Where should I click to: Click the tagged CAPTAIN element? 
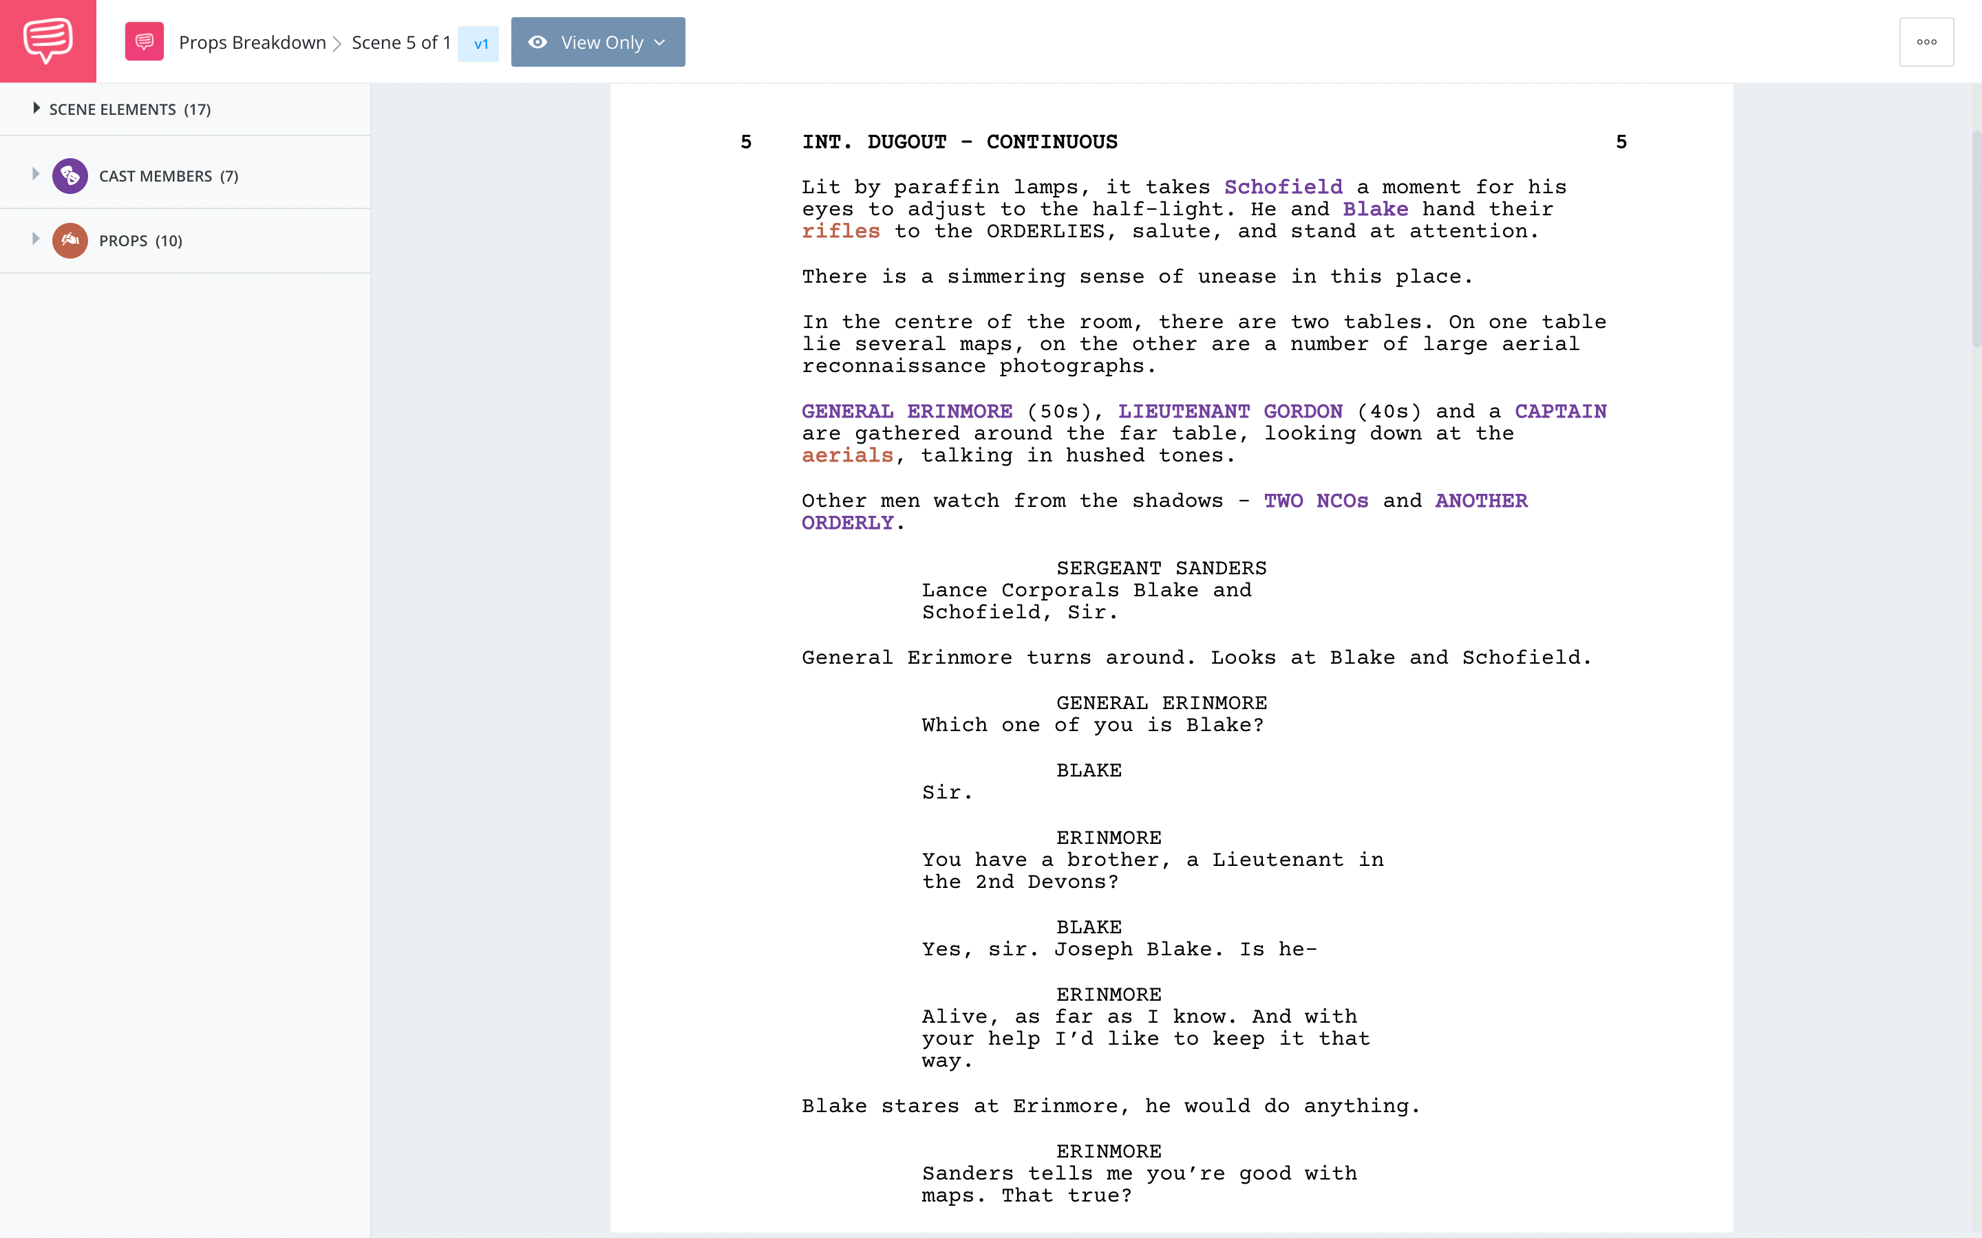[1560, 412]
